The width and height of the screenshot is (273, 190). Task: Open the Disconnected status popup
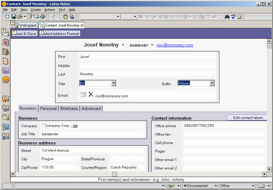pos(200,186)
